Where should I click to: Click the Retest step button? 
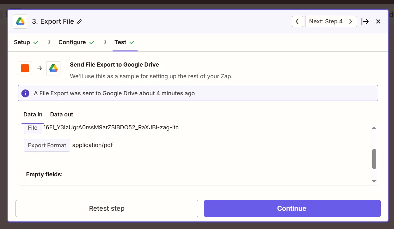[x=107, y=208]
